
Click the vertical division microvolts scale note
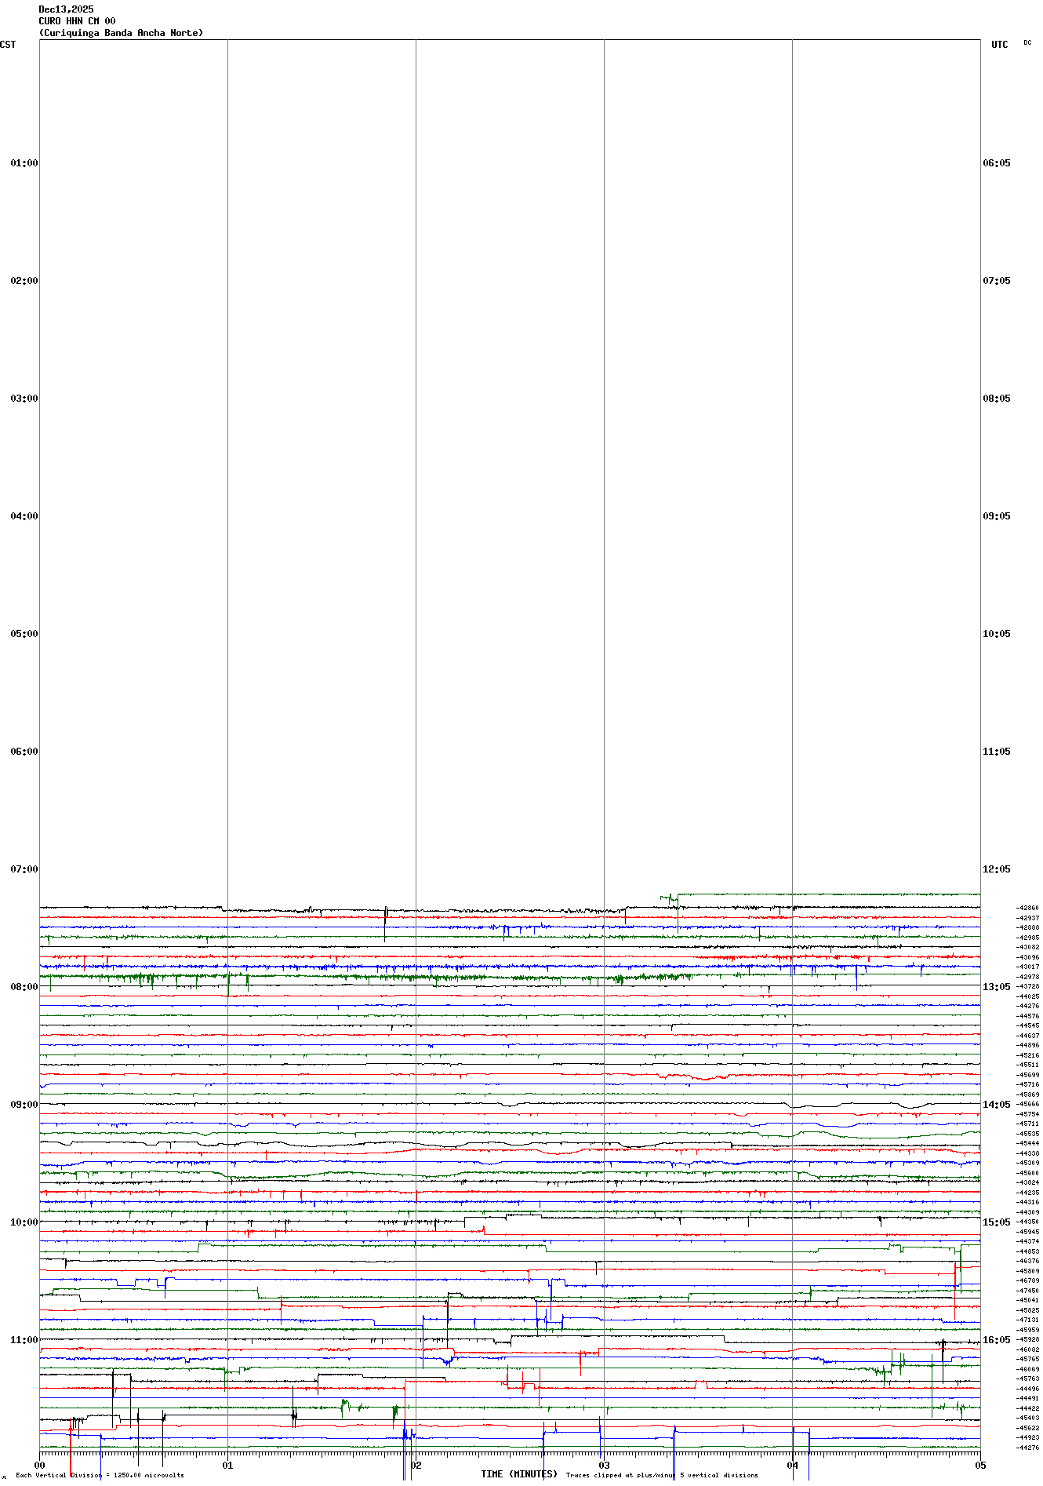[100, 1475]
